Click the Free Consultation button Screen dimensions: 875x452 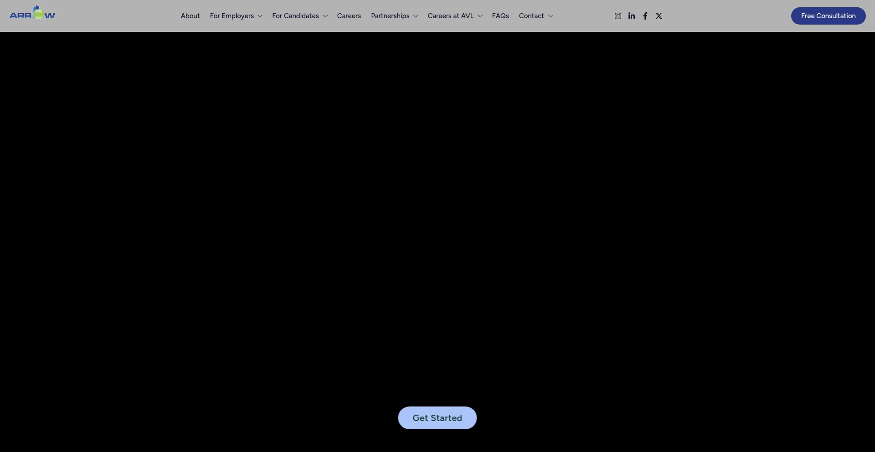pos(828,16)
